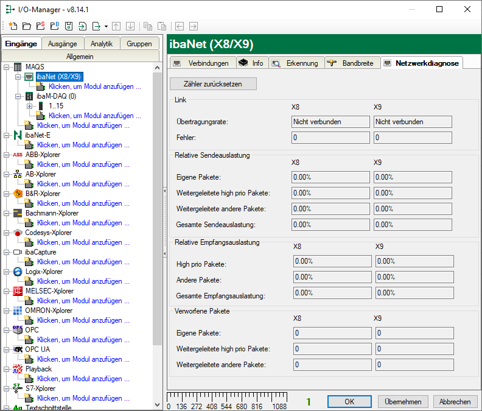Select the Codesys-Xplorer red cube icon
Image resolution: width=482 pixels, height=411 pixels.
pyautogui.click(x=18, y=233)
